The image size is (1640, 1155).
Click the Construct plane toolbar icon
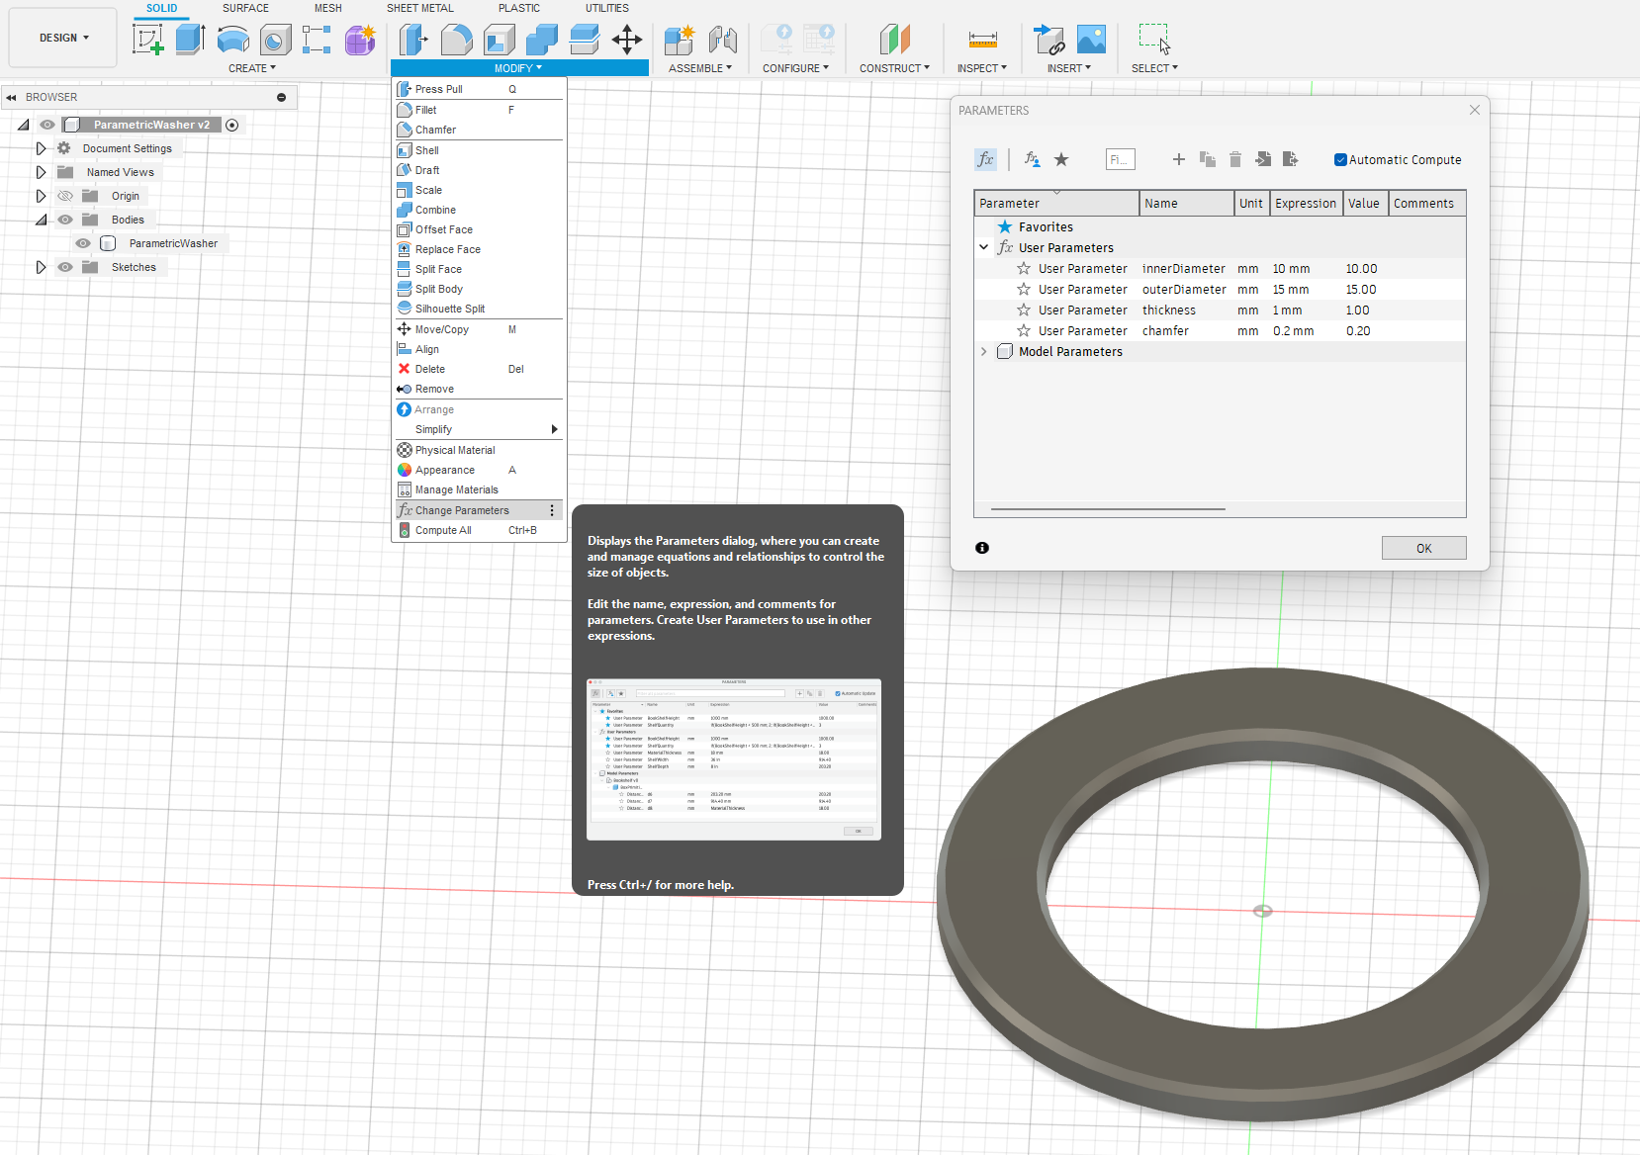point(894,40)
